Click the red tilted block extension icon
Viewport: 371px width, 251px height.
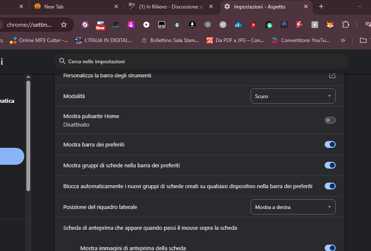(x=254, y=25)
